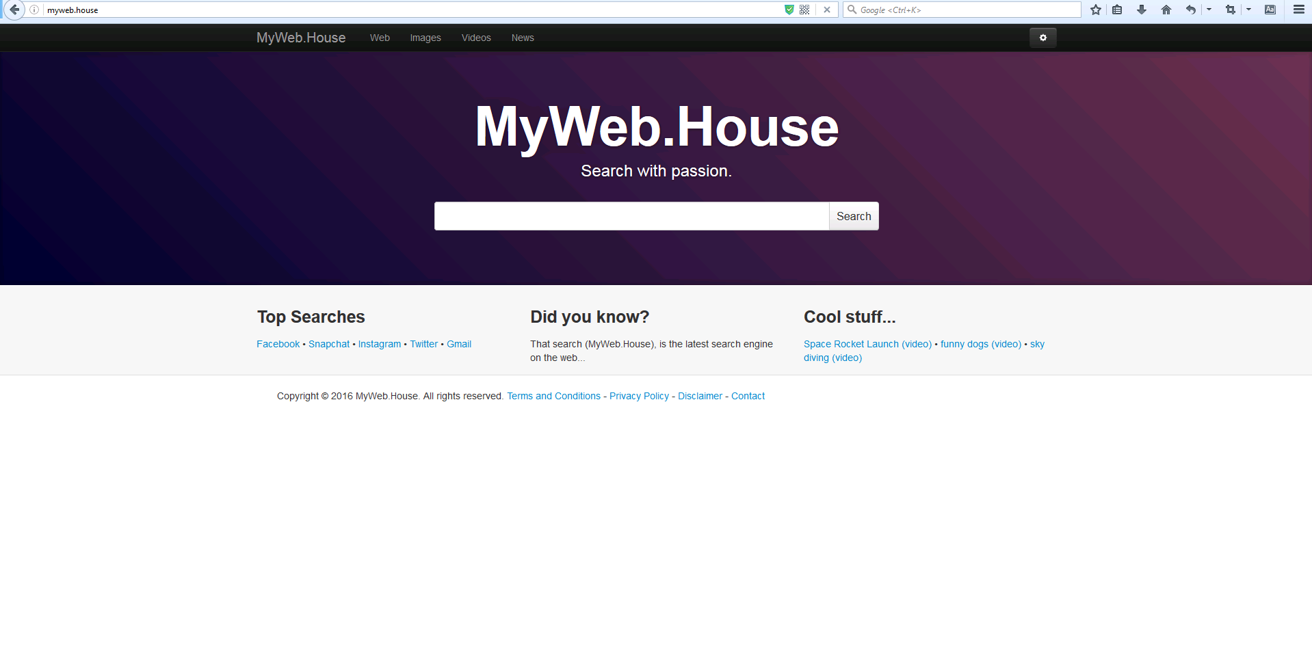1312x668 pixels.
Task: Click the 'Cool stuff...' heading
Action: 850,317
